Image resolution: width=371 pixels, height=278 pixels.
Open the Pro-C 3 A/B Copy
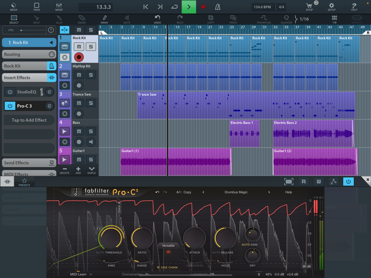(x=184, y=192)
